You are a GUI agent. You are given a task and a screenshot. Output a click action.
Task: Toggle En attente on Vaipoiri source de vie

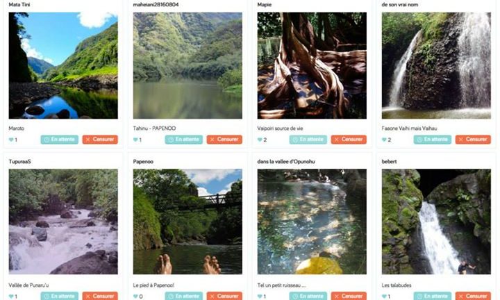coord(308,140)
